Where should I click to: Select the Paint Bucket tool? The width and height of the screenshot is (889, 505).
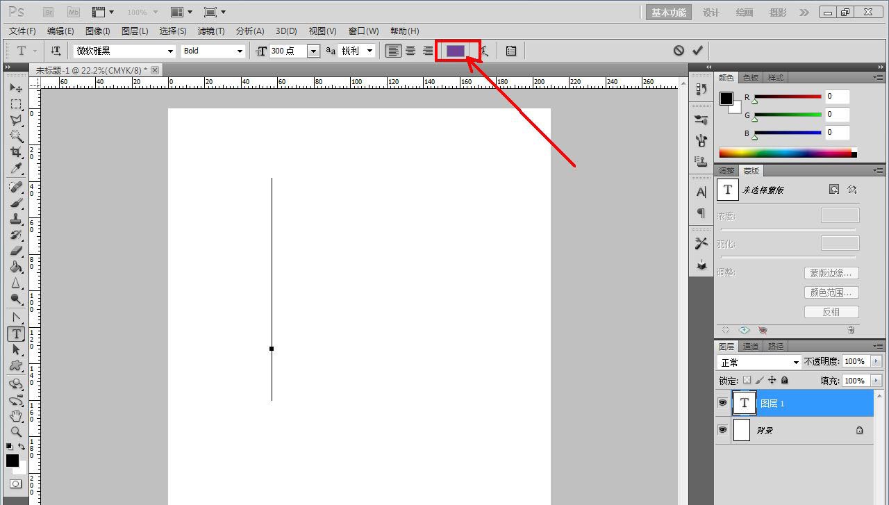pos(15,267)
